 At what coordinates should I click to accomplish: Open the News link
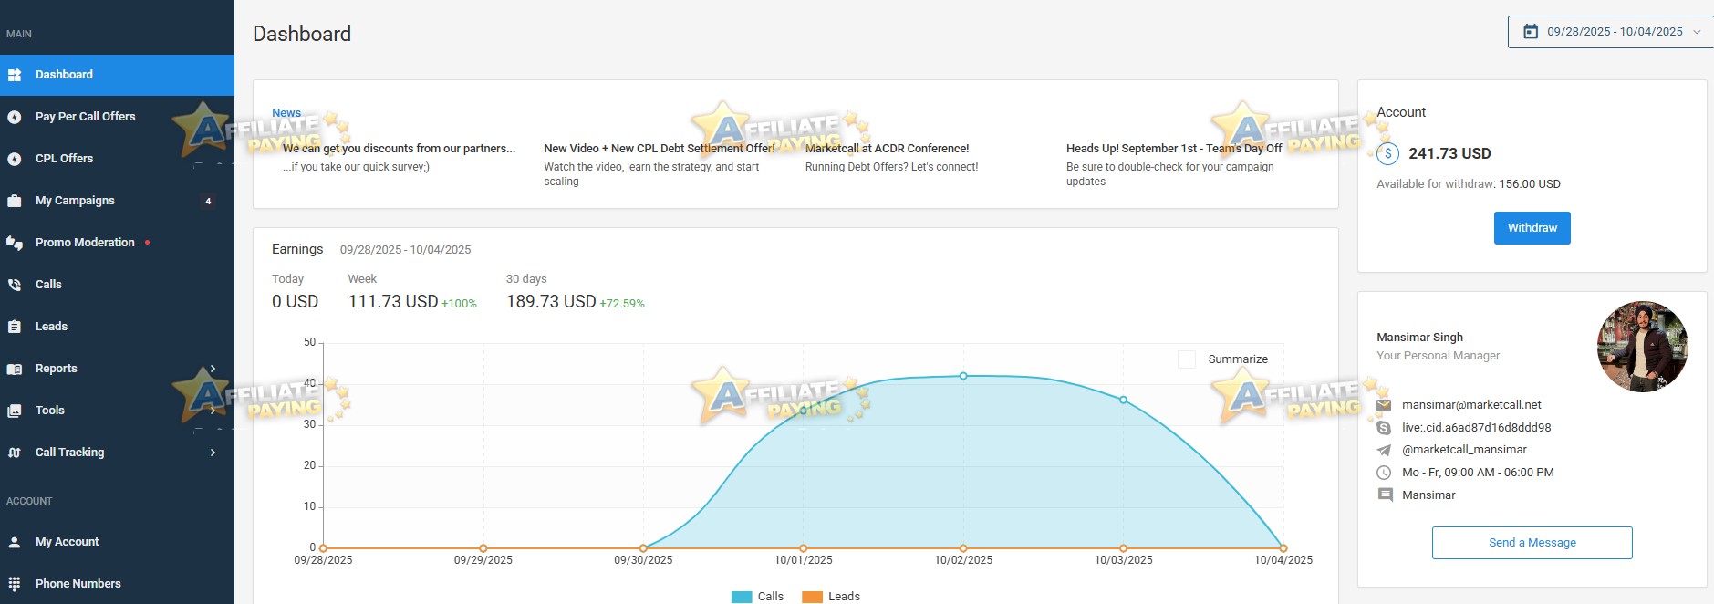click(286, 113)
